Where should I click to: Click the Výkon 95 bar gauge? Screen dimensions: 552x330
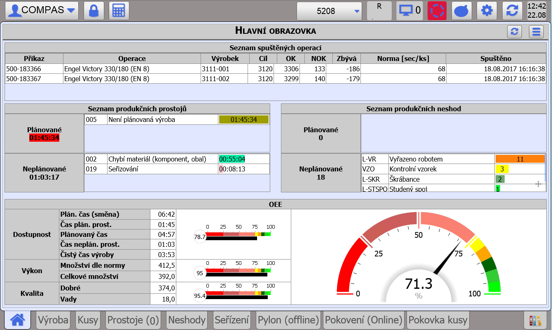click(x=234, y=271)
